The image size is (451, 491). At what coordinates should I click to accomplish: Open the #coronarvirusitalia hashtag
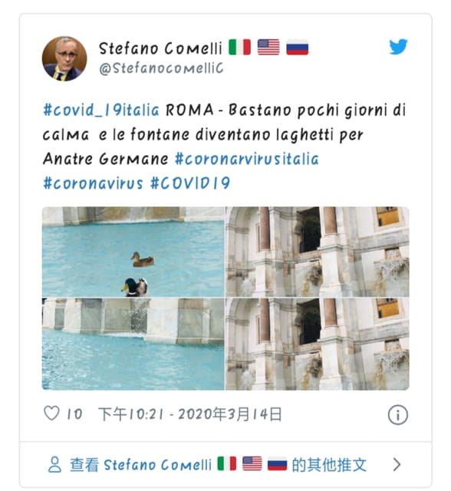pos(247,159)
